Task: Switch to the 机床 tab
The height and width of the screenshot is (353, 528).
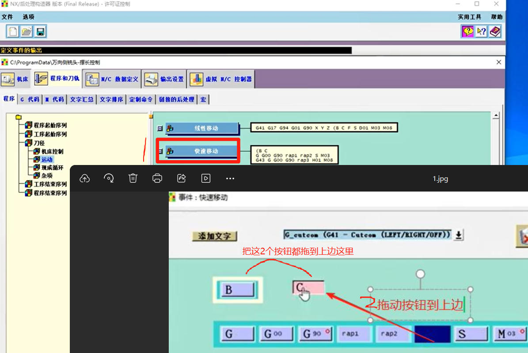Action: pyautogui.click(x=15, y=79)
